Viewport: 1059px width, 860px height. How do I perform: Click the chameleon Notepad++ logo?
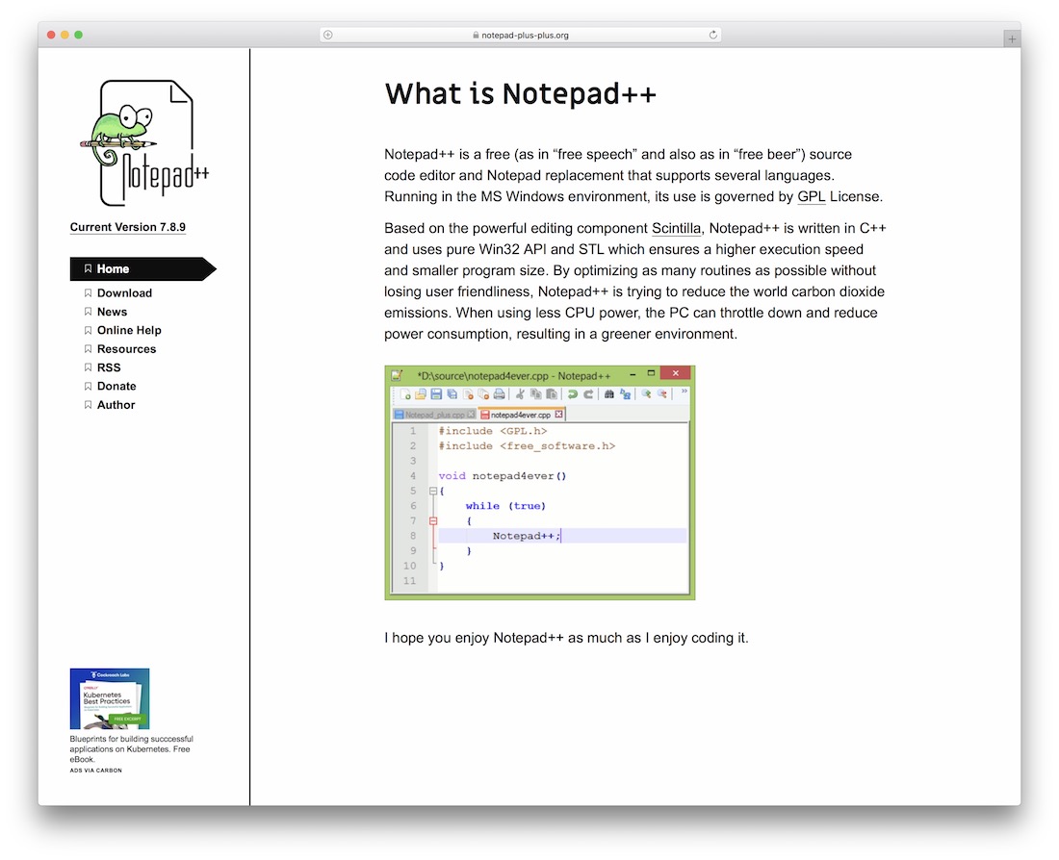(143, 143)
